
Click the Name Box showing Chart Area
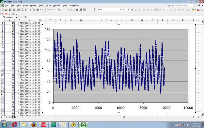point(8,17)
